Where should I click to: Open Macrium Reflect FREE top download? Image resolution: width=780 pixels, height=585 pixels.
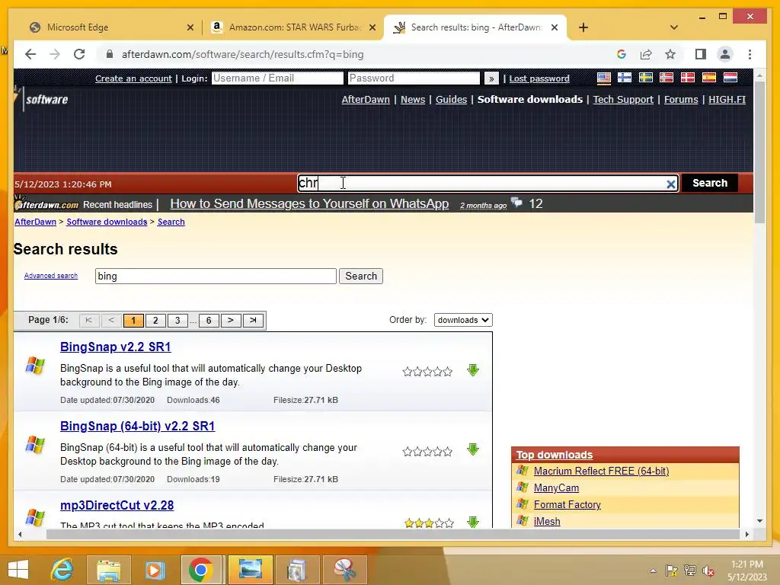click(x=602, y=471)
